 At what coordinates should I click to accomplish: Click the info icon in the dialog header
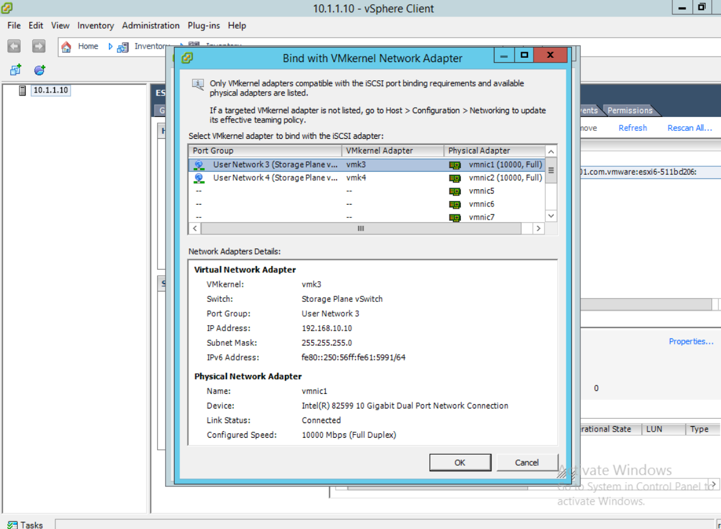pos(198,84)
